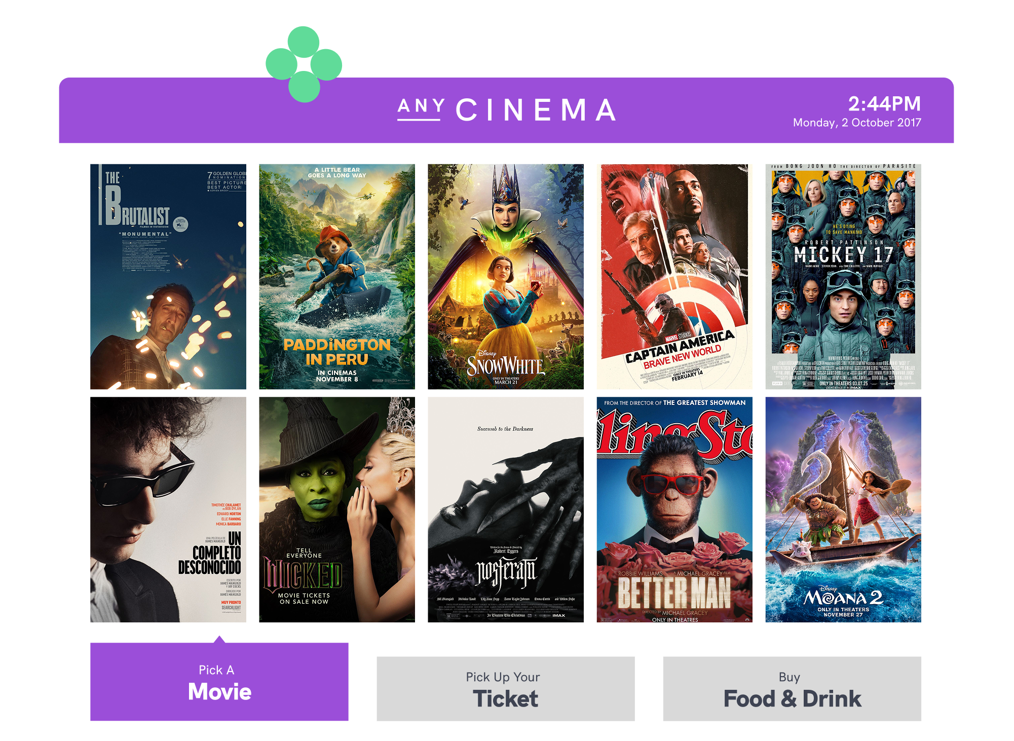Pick the Moana 2 poster
The height and width of the screenshot is (741, 1014).
pos(843,509)
